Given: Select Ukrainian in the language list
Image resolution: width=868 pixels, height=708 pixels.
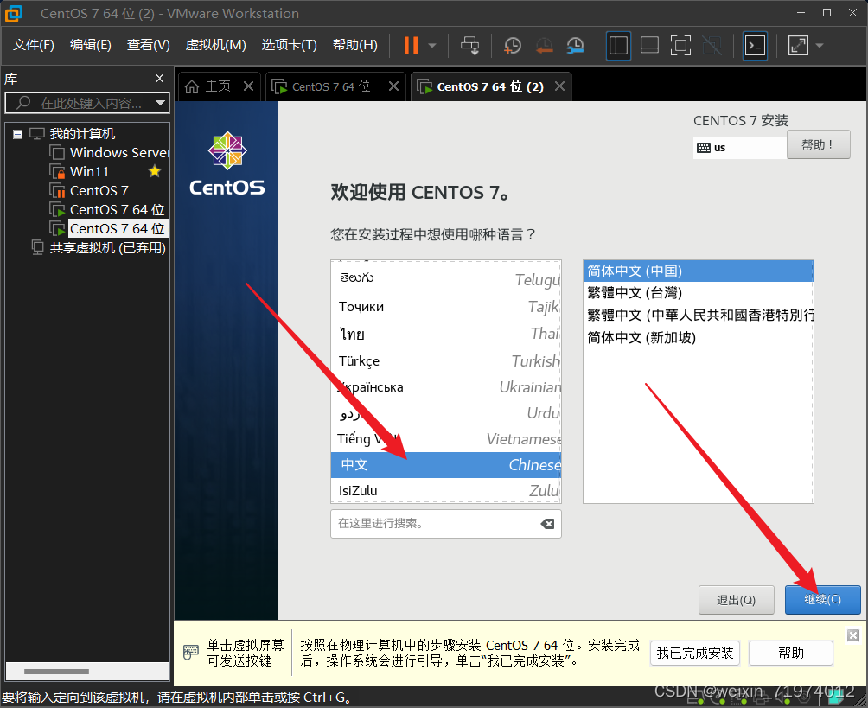Looking at the screenshot, I should [x=446, y=387].
